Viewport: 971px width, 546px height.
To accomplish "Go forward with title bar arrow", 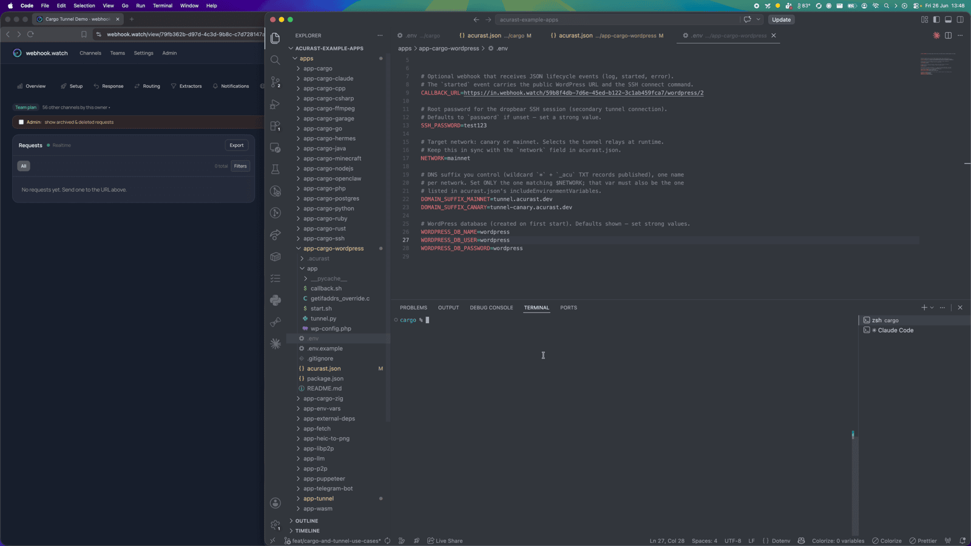I will (x=488, y=19).
